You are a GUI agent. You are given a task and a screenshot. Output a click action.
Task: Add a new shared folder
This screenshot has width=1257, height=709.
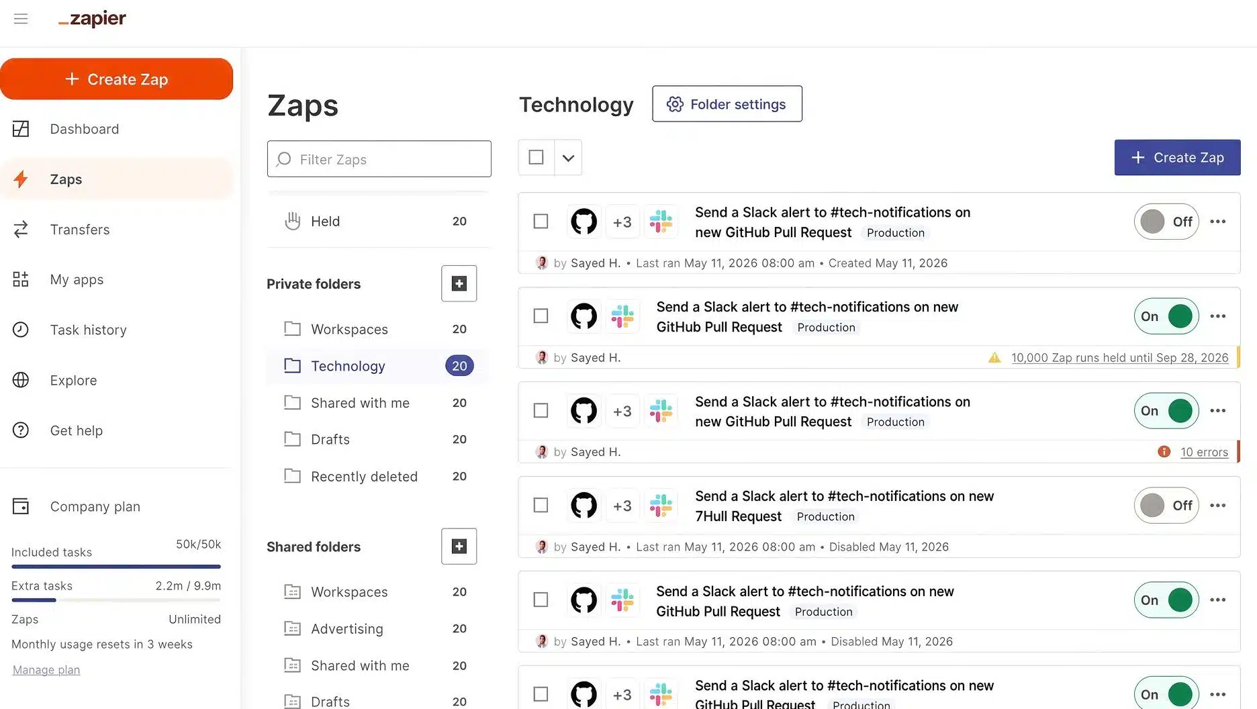[x=459, y=547]
